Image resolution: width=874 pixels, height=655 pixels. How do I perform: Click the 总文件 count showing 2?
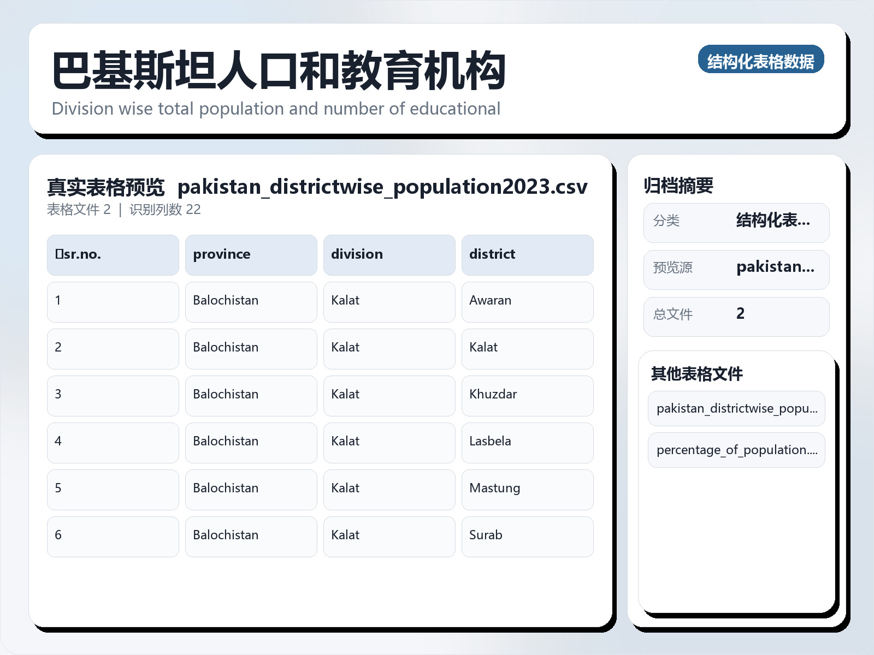(x=736, y=315)
